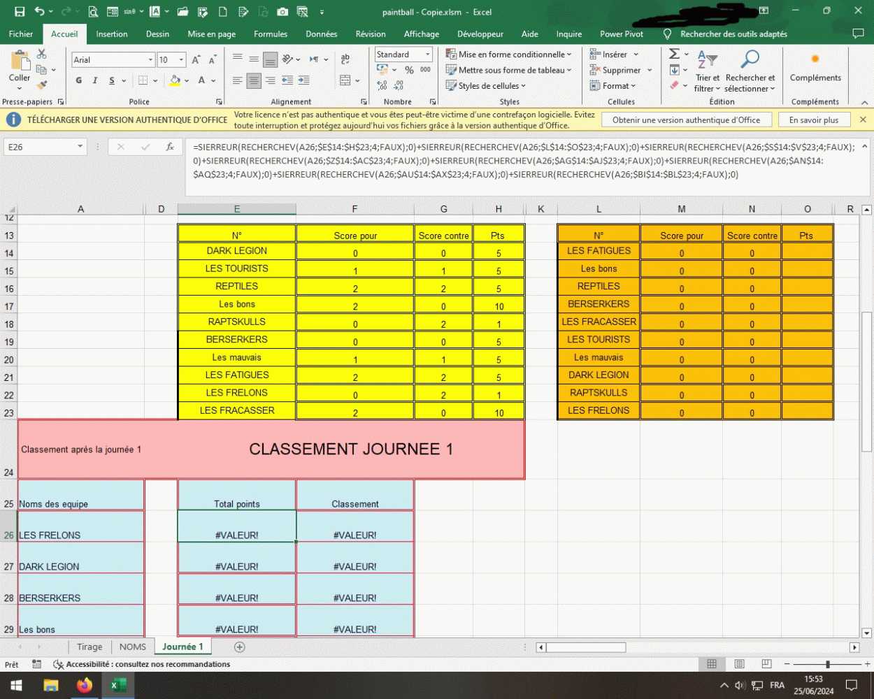The image size is (874, 699).
Task: Toggle center horizontal alignment
Action: (x=254, y=81)
